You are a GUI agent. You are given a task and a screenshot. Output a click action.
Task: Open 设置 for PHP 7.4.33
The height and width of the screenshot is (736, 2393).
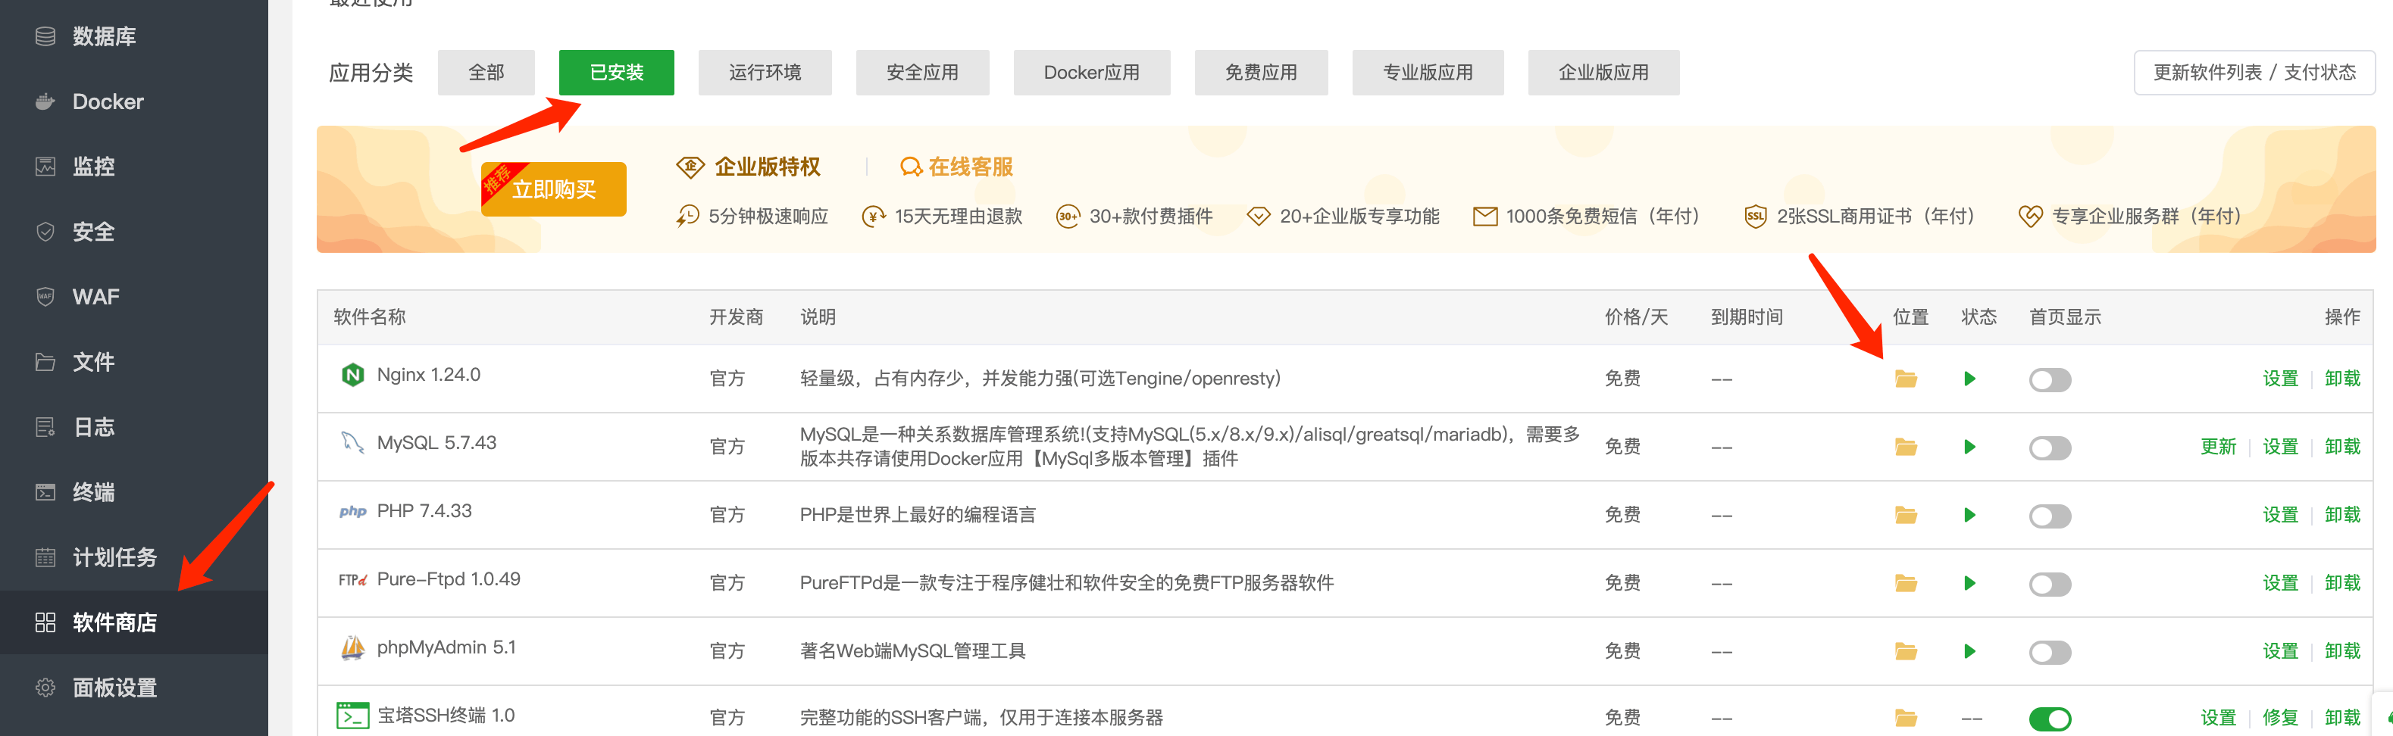pos(2279,515)
